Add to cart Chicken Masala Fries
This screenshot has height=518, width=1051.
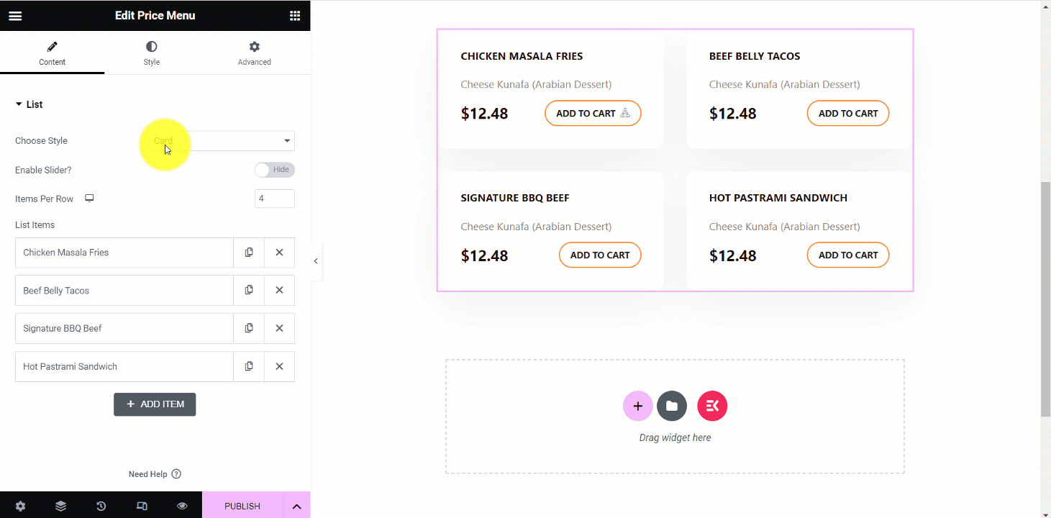click(x=593, y=113)
